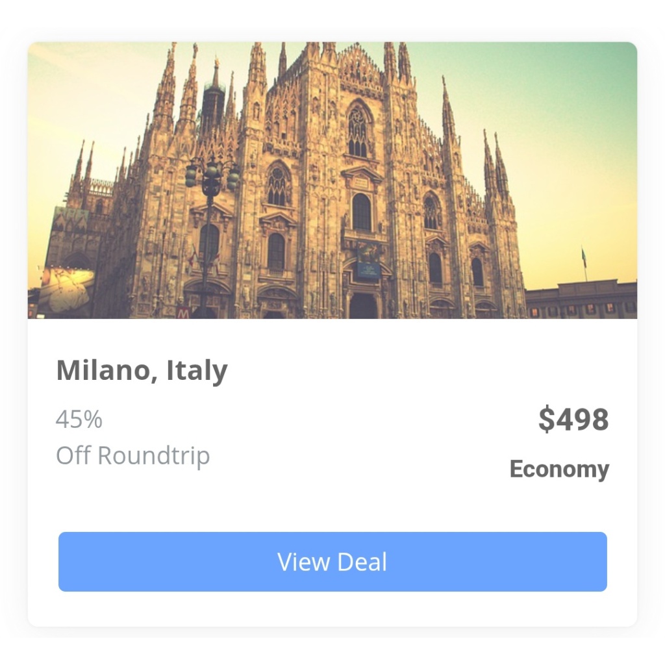
Task: Click the 45% discount text
Action: (79, 420)
